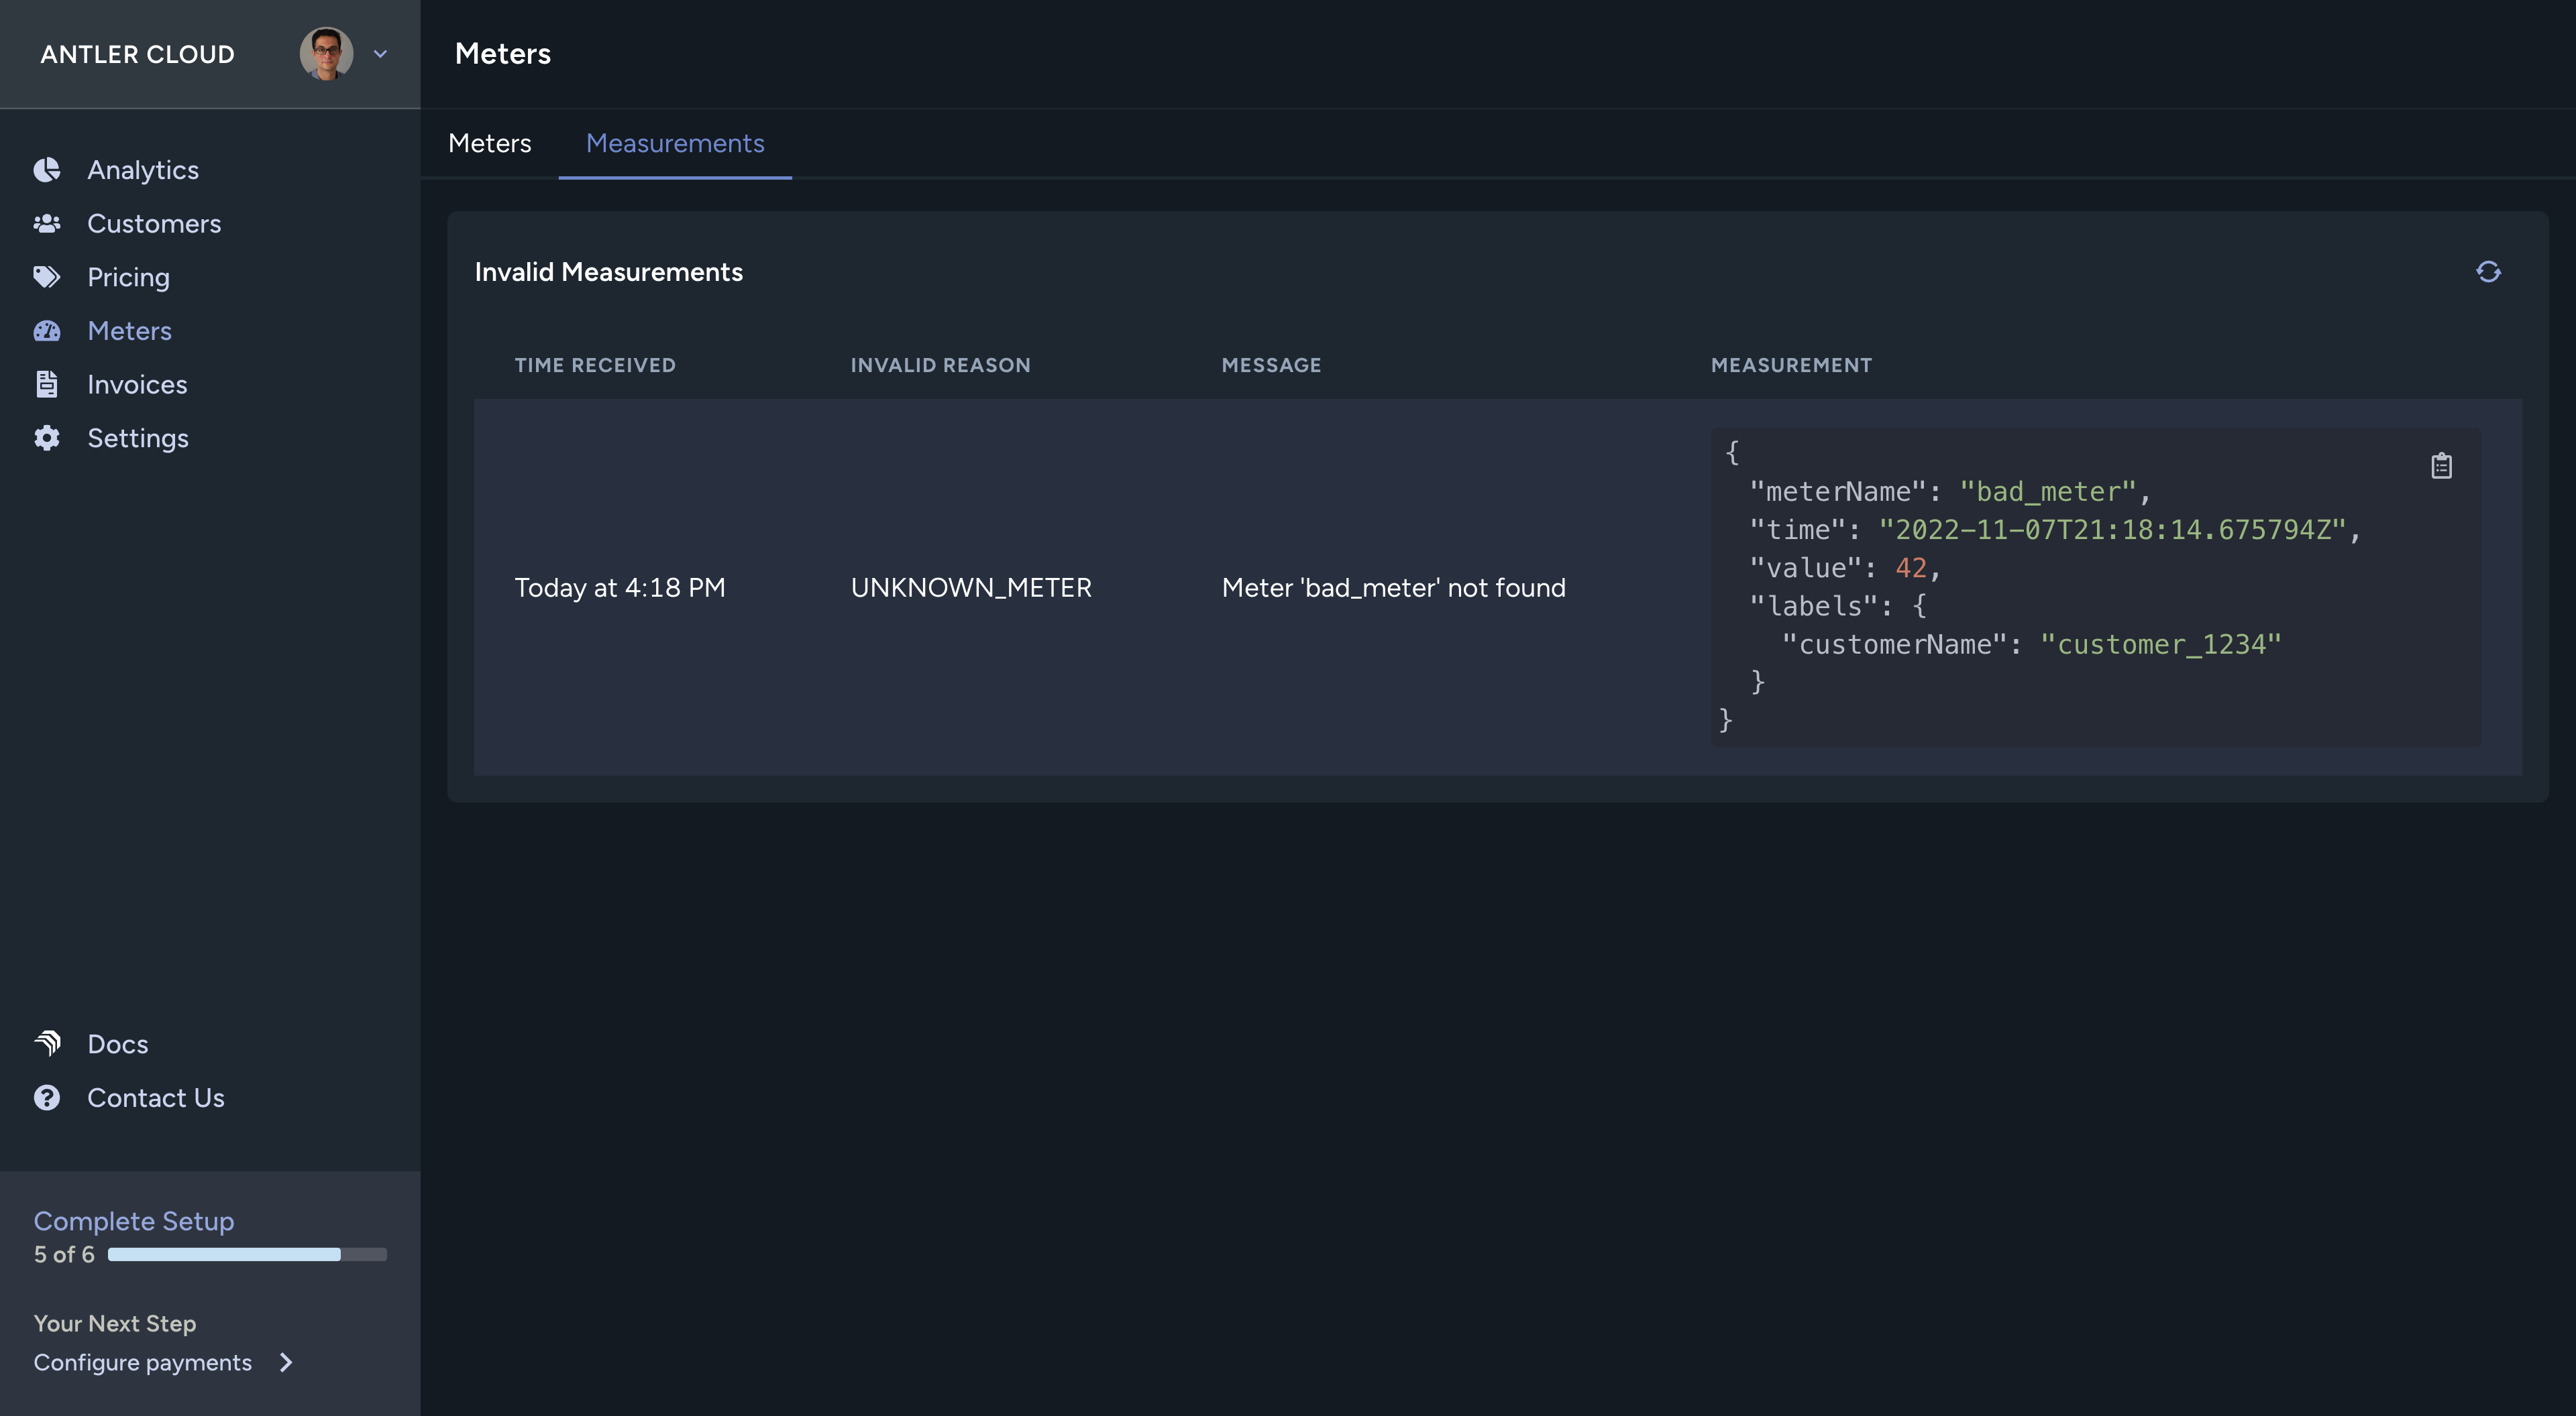Click the Contact Us question mark icon

pyautogui.click(x=47, y=1098)
